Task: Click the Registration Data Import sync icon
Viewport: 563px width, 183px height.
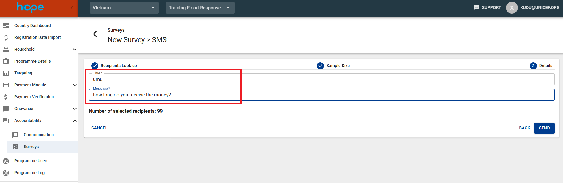Action: (x=6, y=38)
